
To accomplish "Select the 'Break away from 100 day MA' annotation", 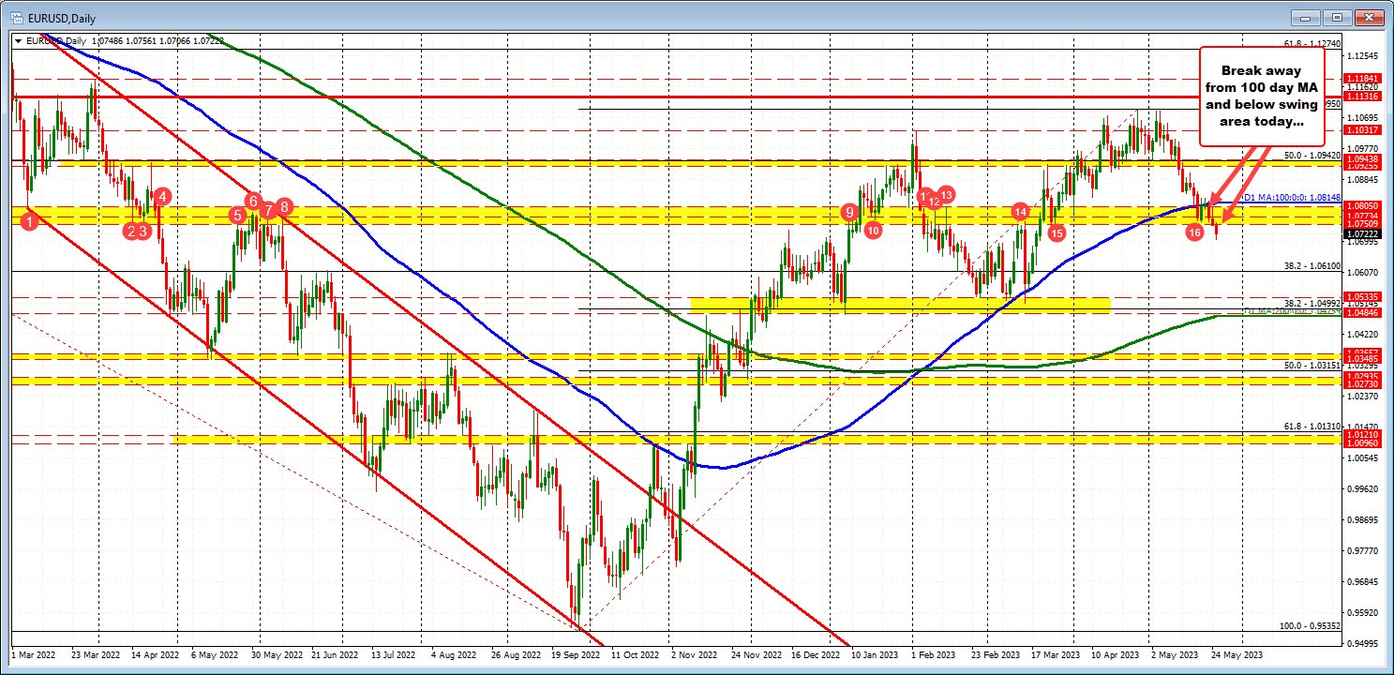I will [1263, 96].
